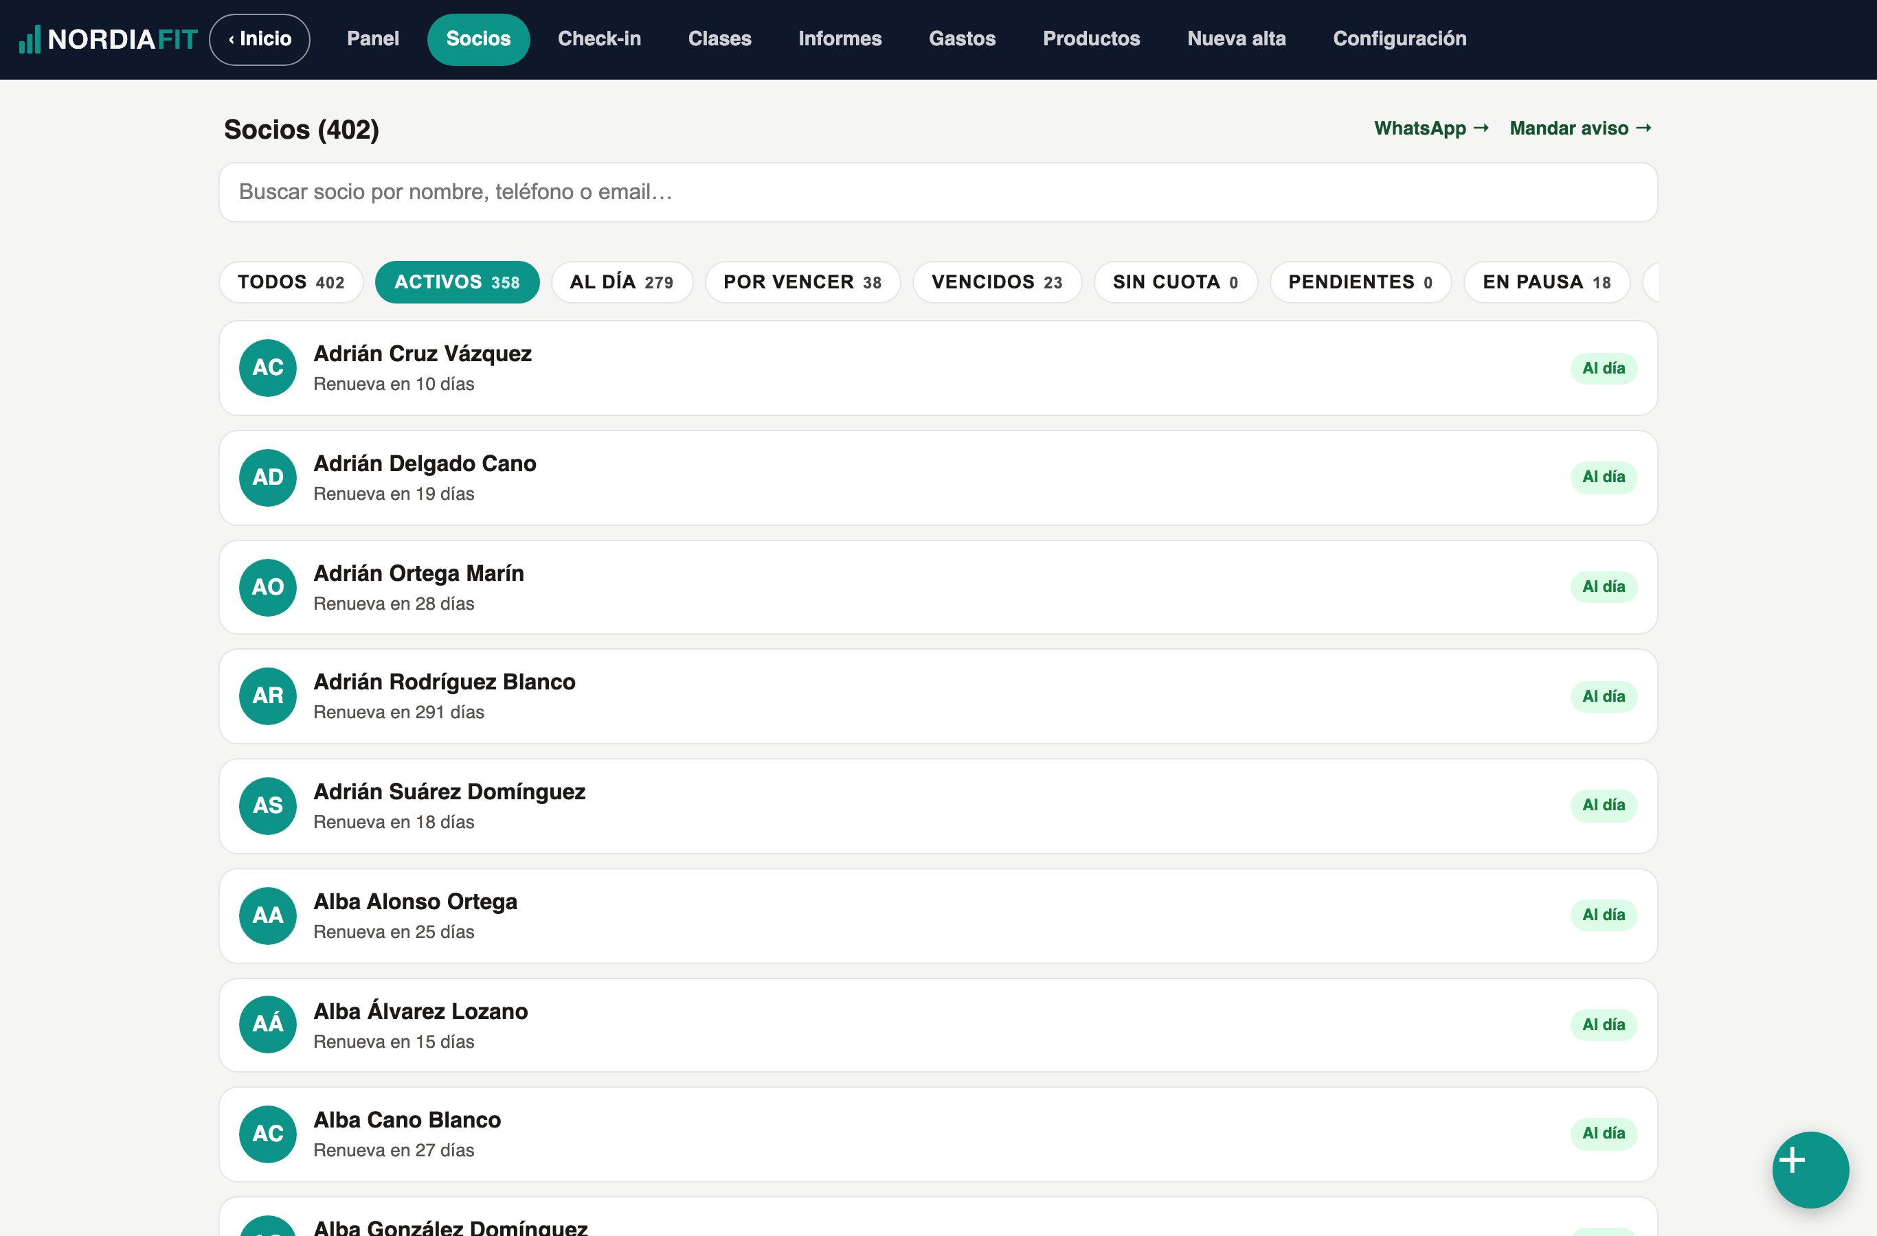The image size is (1877, 1236).
Task: Click the AC avatar for Alba Cano Blanco
Action: (x=268, y=1134)
